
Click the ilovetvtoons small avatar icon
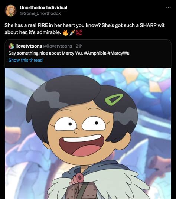(x=11, y=46)
